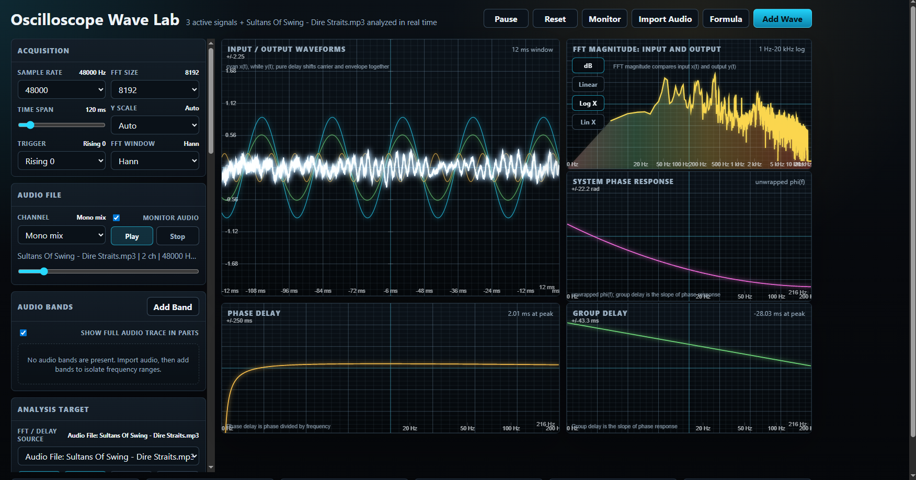This screenshot has width=916, height=480.
Task: Click Import Audio in the header
Action: point(665,19)
